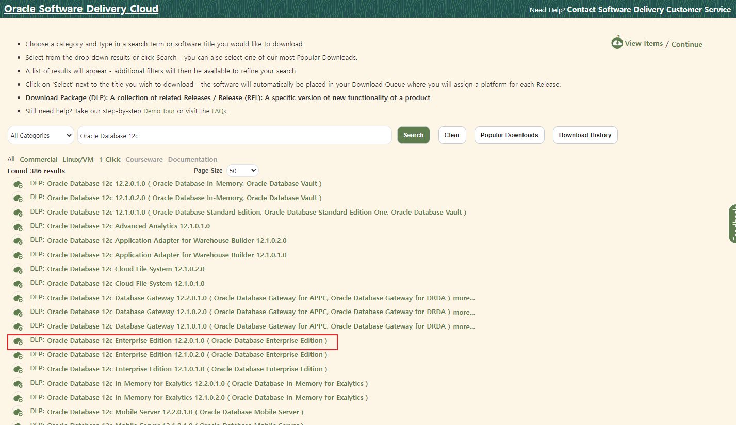
Task: Select the Courseware filter tab
Action: (144, 159)
